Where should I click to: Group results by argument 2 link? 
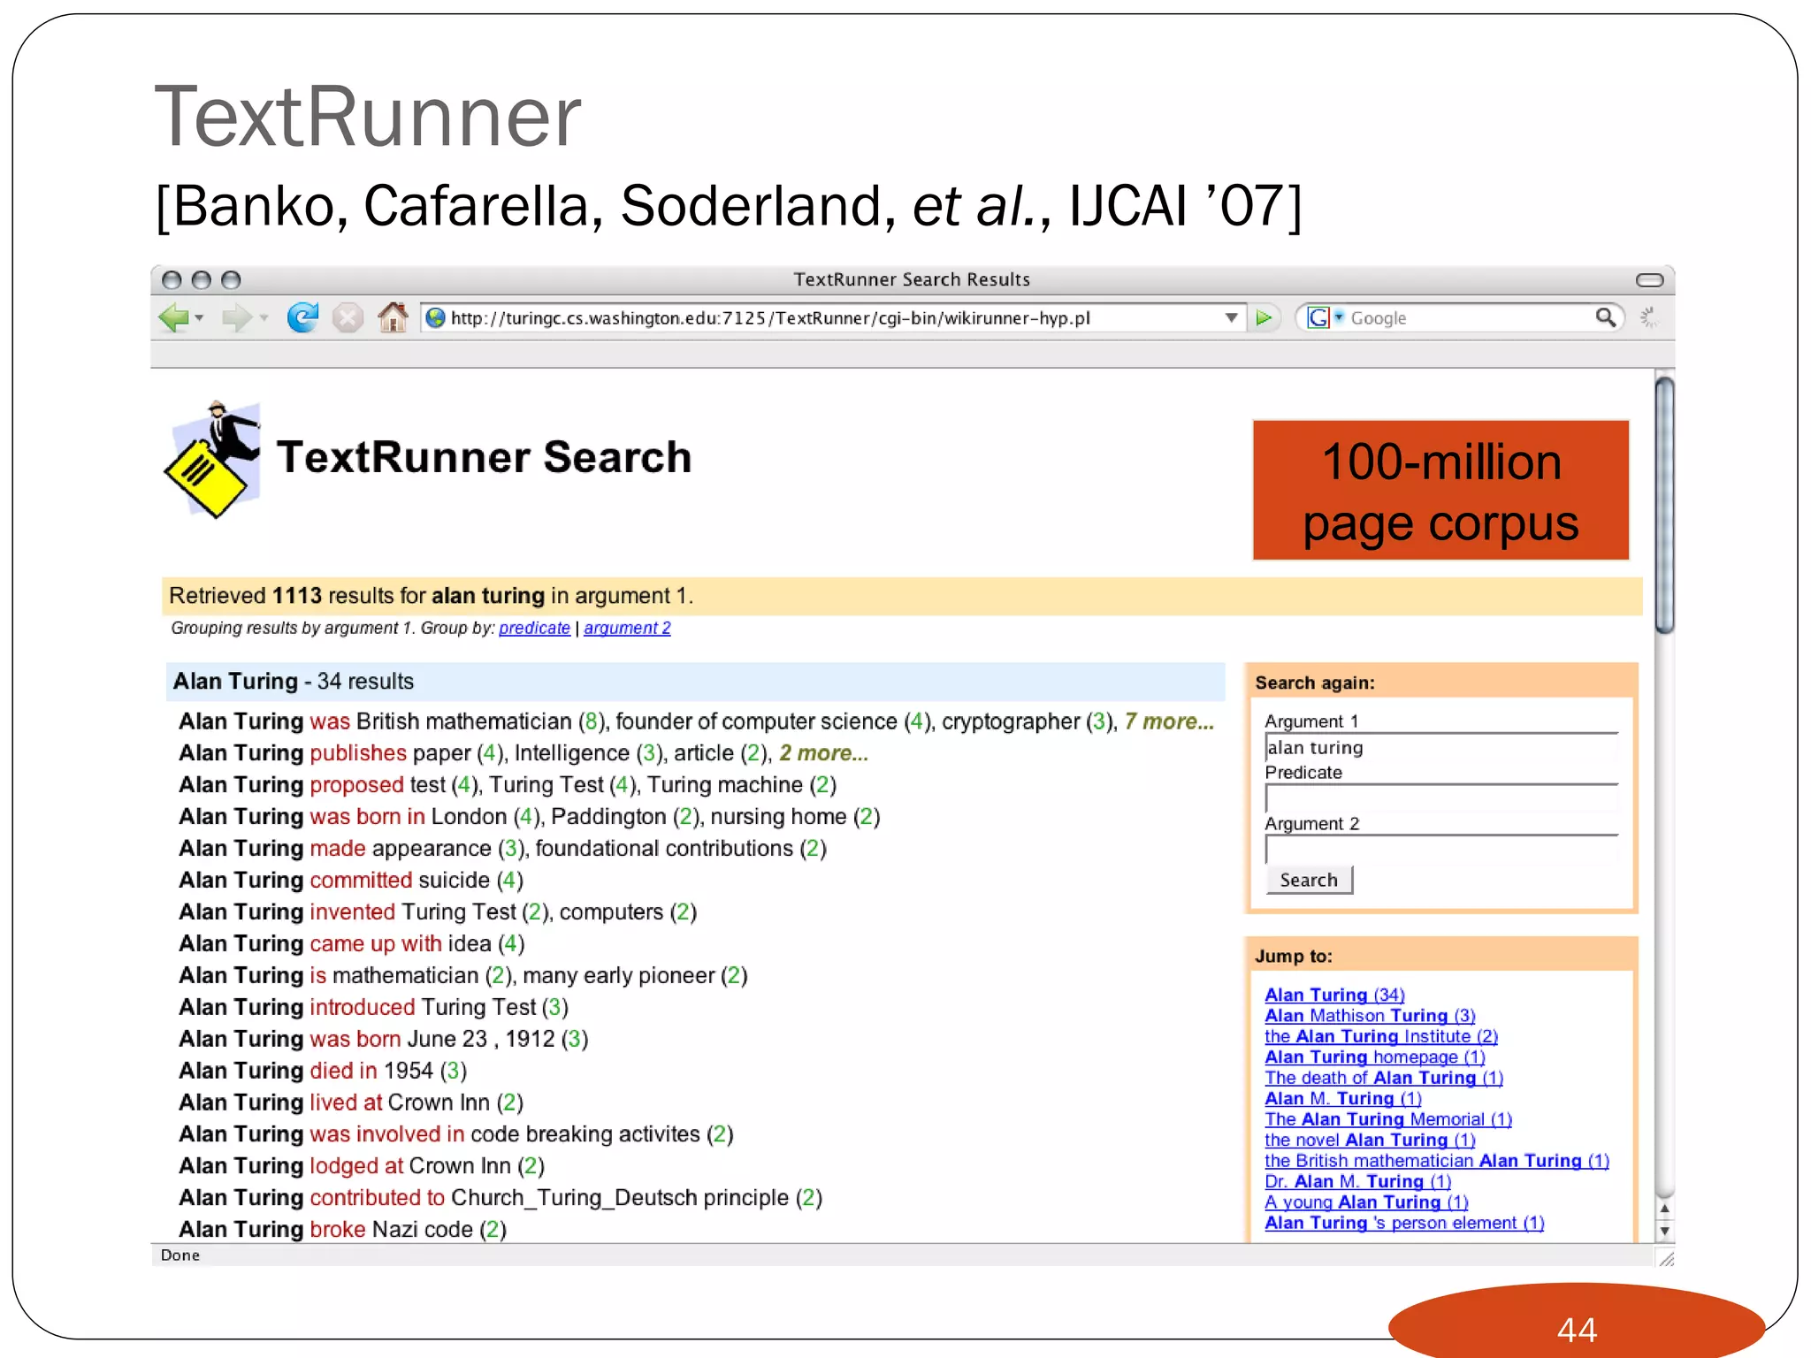(627, 628)
